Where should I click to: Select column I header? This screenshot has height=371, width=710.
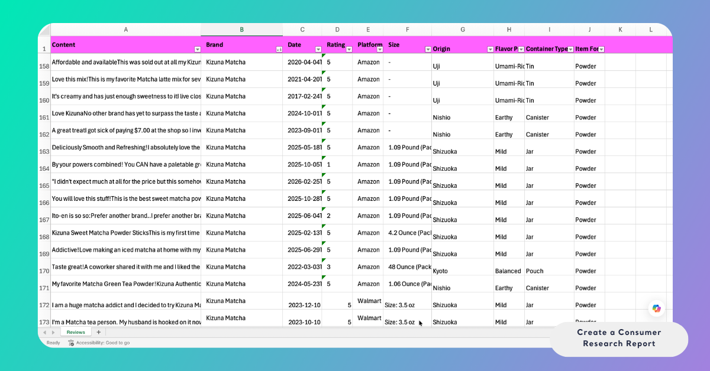coord(549,30)
